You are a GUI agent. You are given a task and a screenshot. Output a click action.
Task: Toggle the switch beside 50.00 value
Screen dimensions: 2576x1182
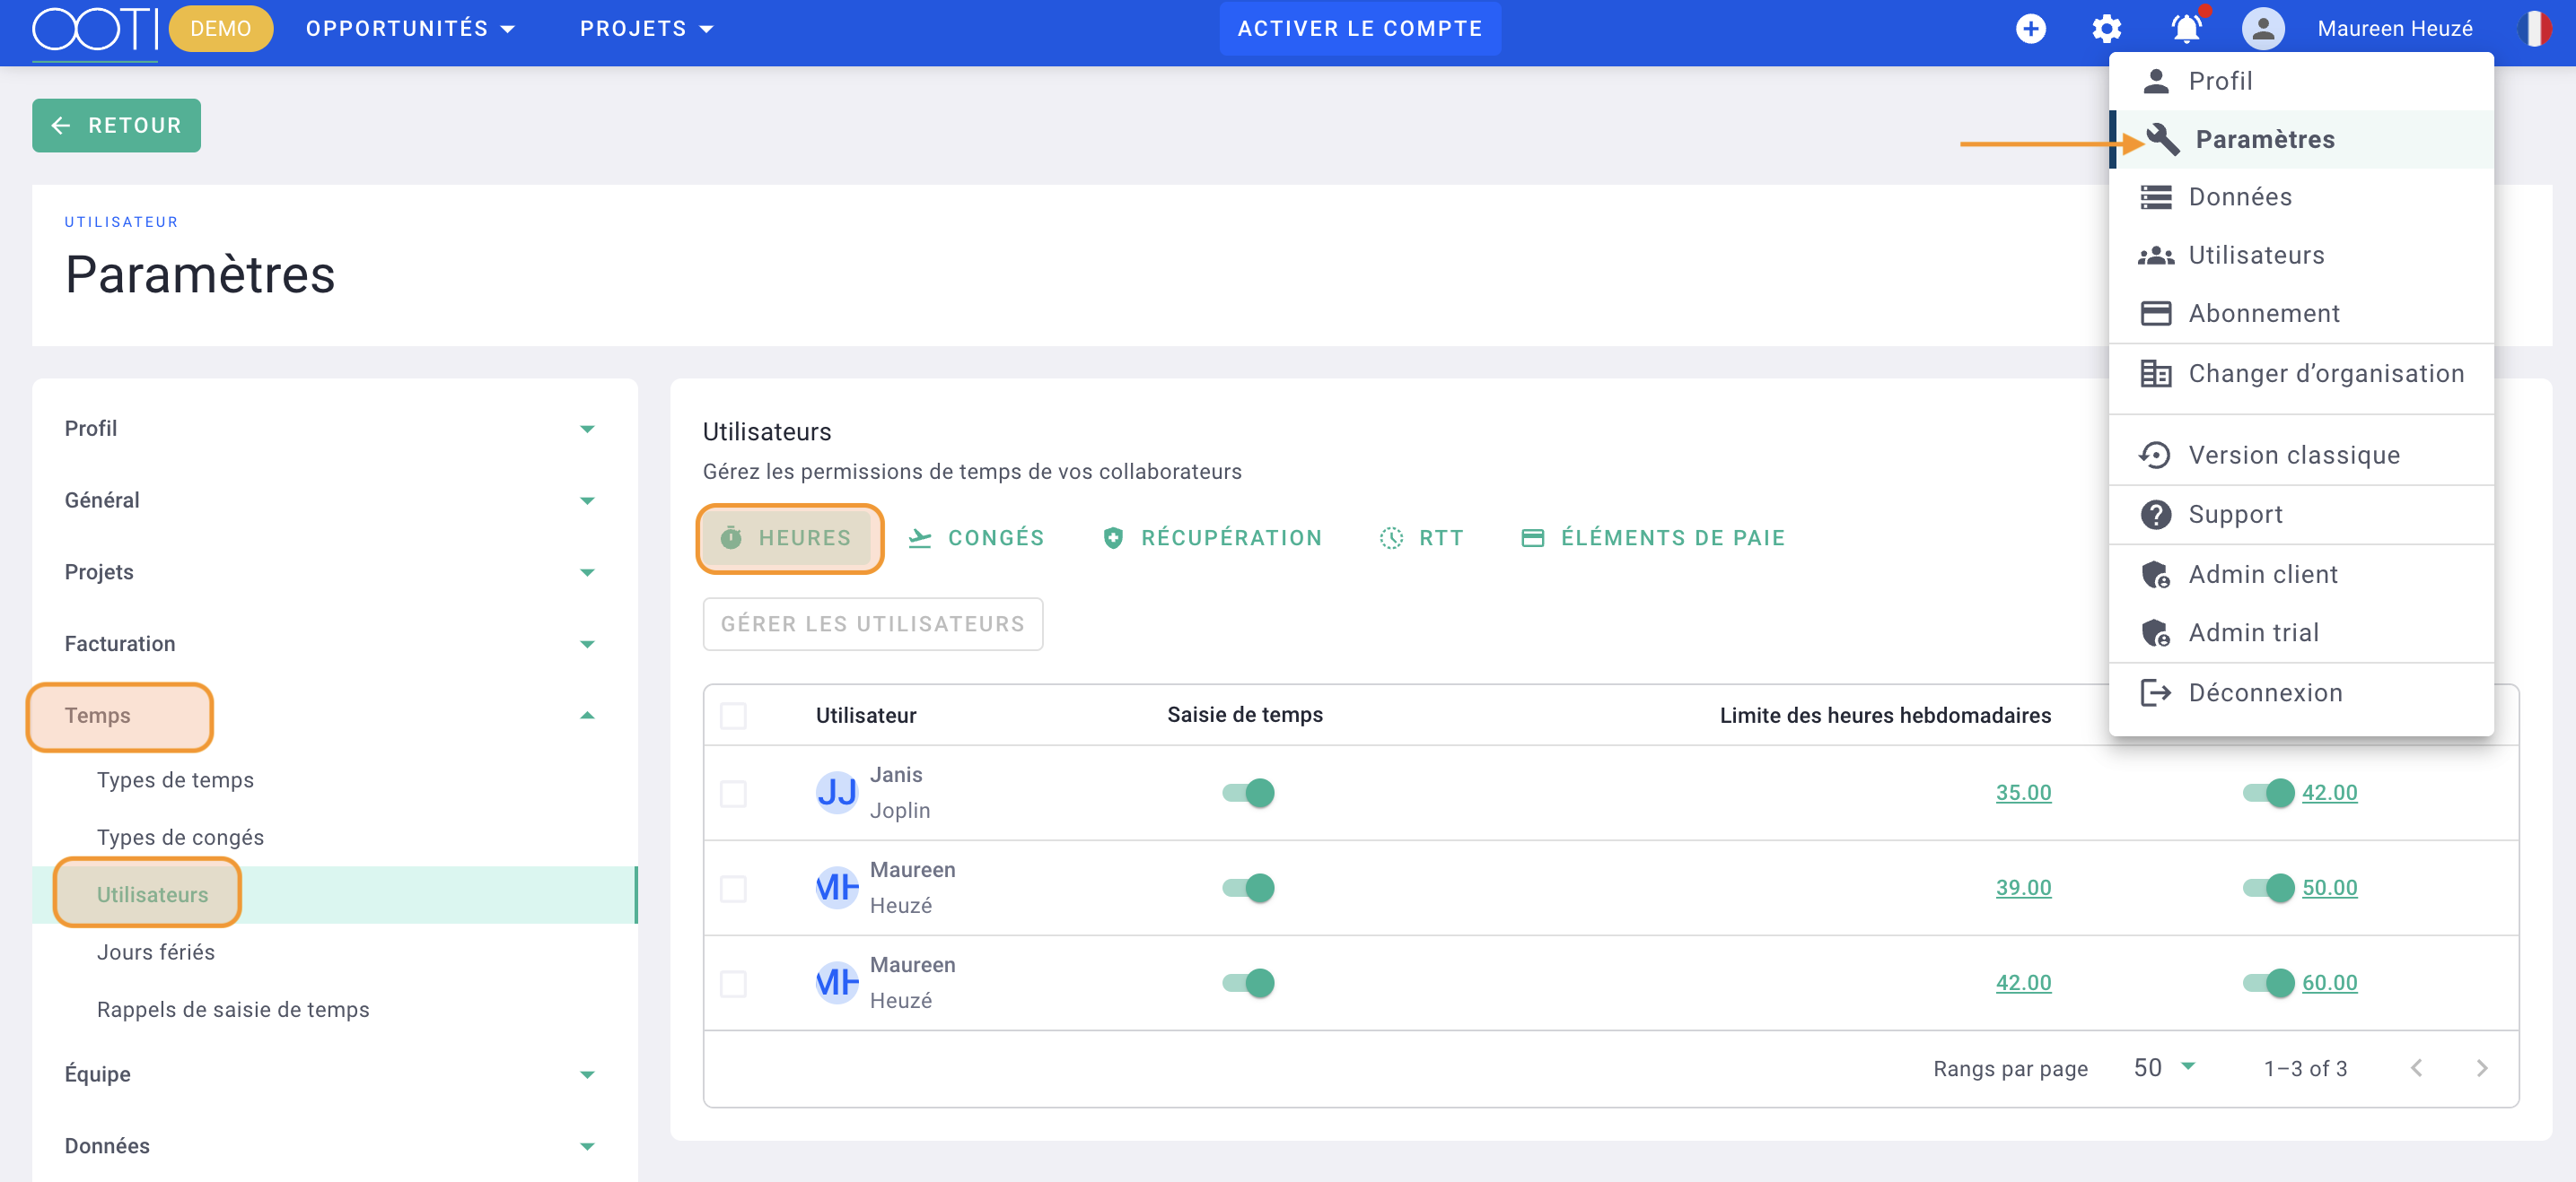2268,888
